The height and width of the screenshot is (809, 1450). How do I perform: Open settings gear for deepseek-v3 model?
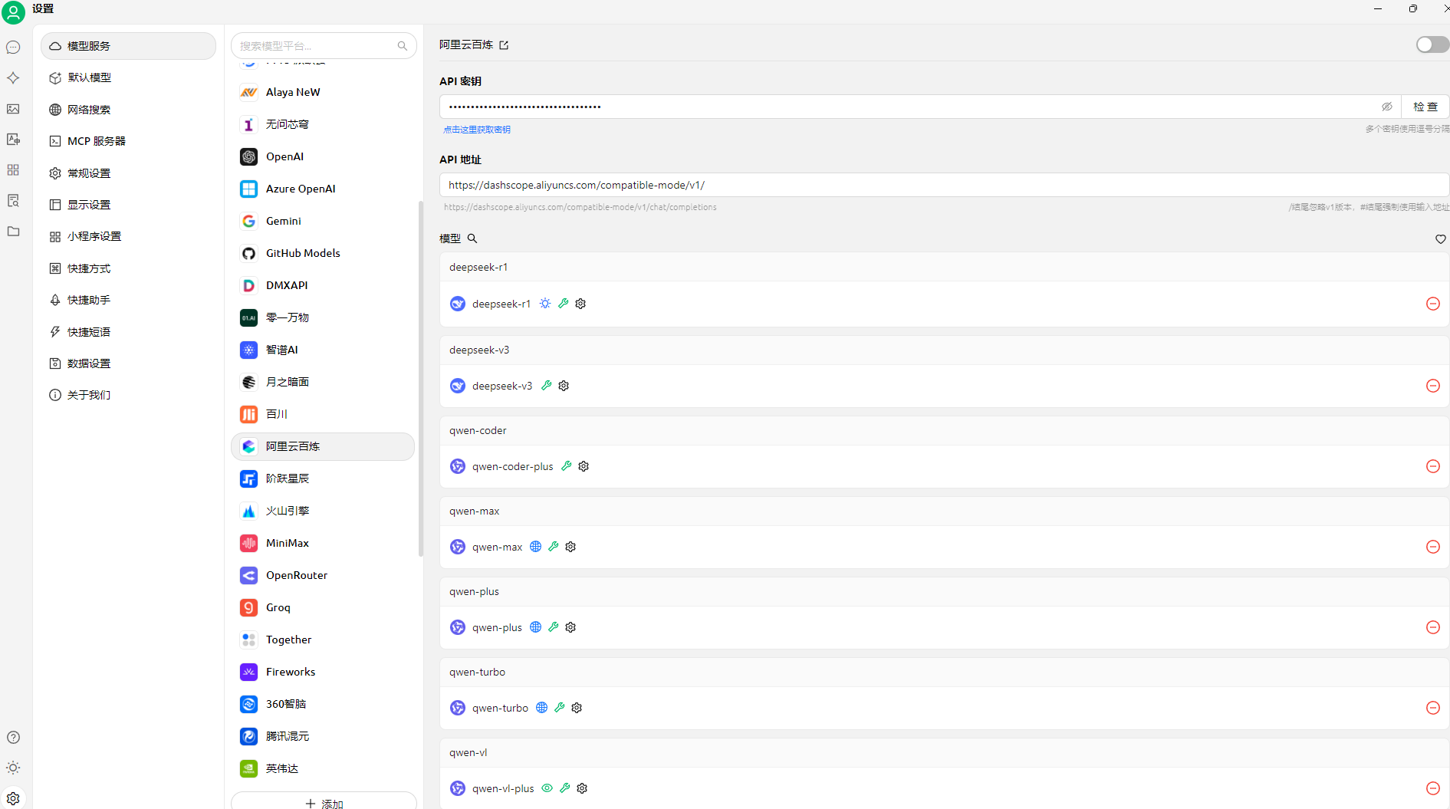(x=564, y=386)
